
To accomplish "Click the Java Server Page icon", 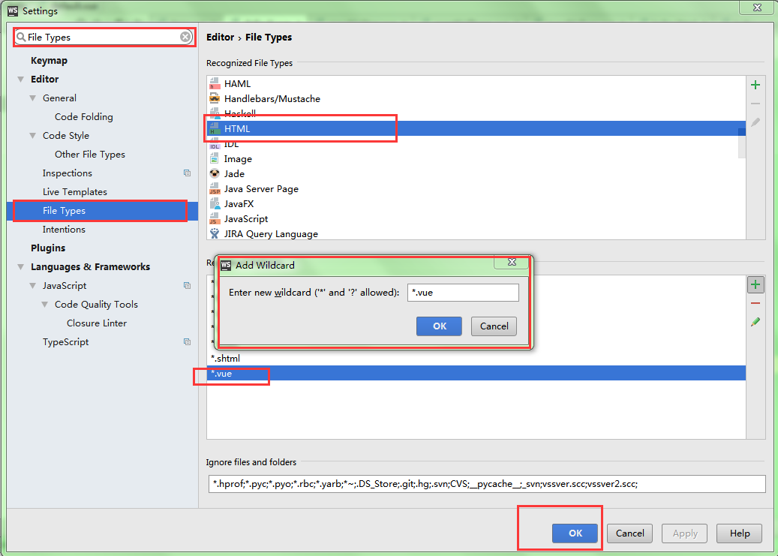I will 215,188.
